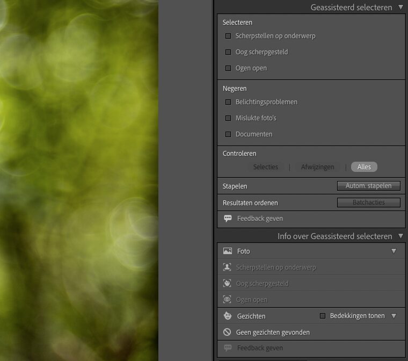The width and height of the screenshot is (408, 361).
Task: Enable the Belichtingsproblemen checkbox
Action: (228, 102)
